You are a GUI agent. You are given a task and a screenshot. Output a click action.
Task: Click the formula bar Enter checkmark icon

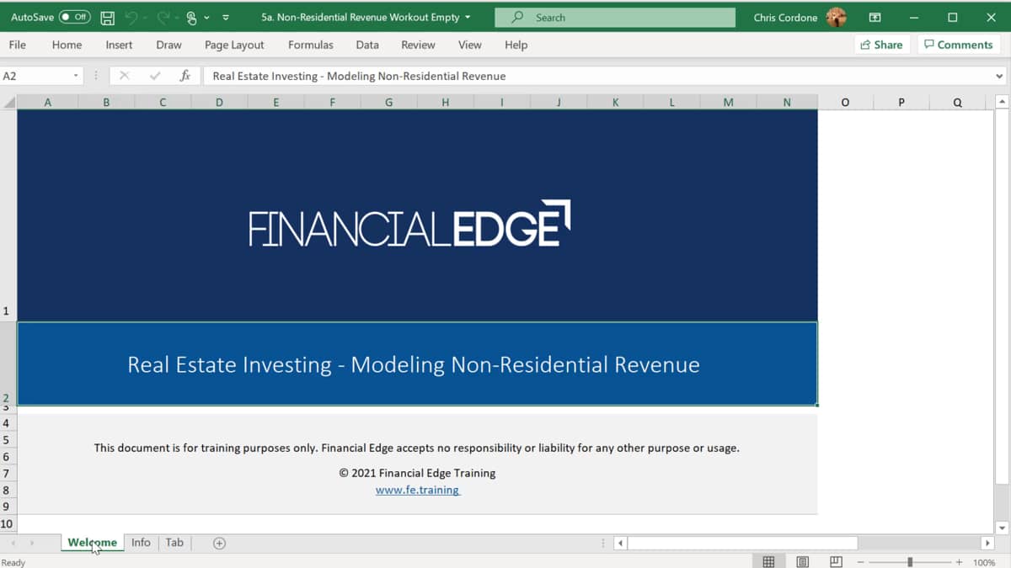(x=155, y=76)
